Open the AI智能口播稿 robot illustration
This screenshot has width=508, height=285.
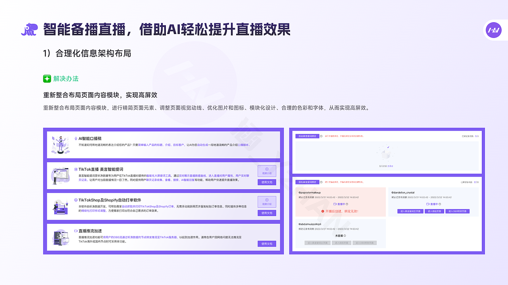[x=60, y=145]
